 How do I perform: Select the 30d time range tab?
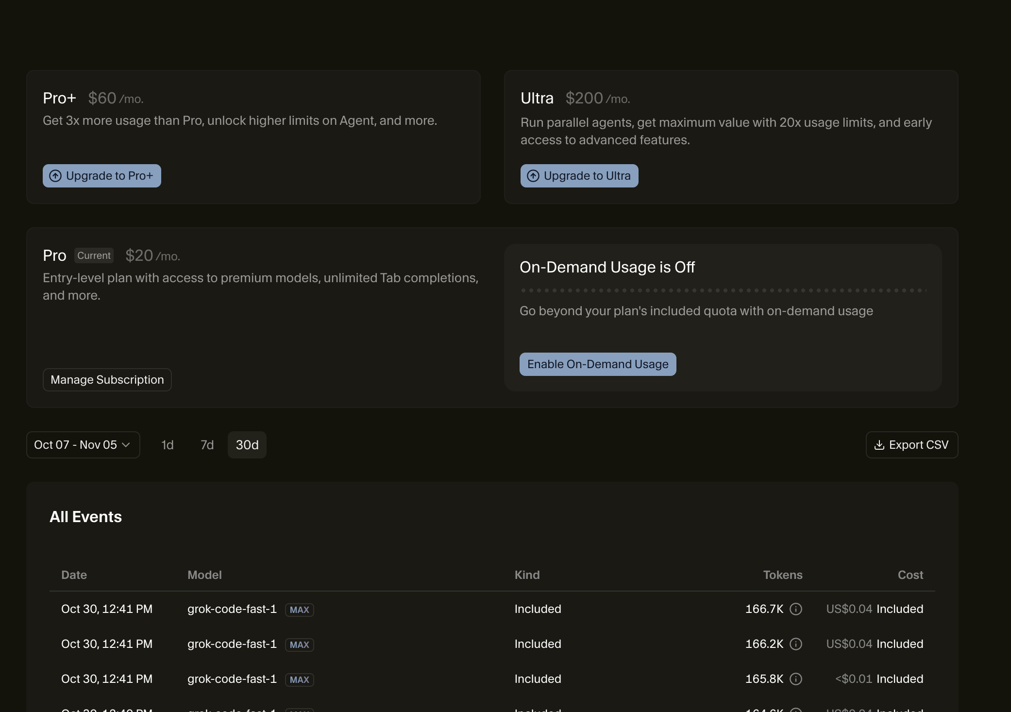pos(247,445)
